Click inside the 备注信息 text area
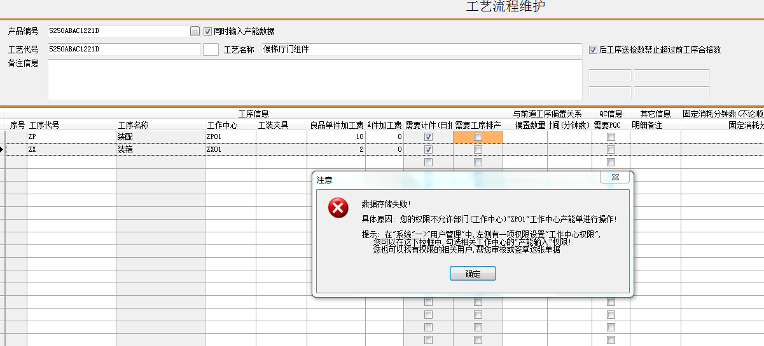 click(315, 80)
